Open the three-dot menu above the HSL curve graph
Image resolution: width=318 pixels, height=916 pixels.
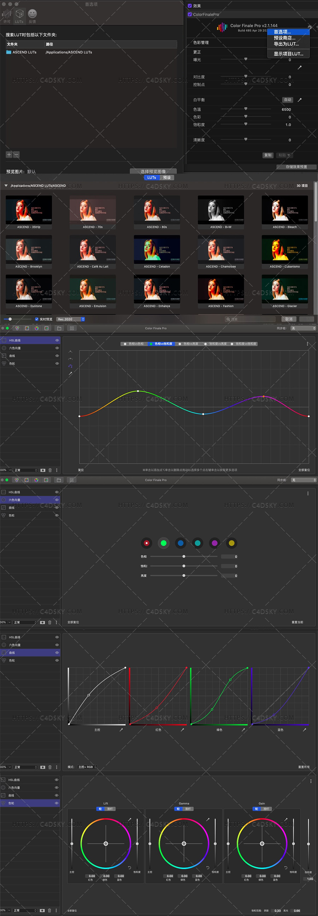click(307, 344)
